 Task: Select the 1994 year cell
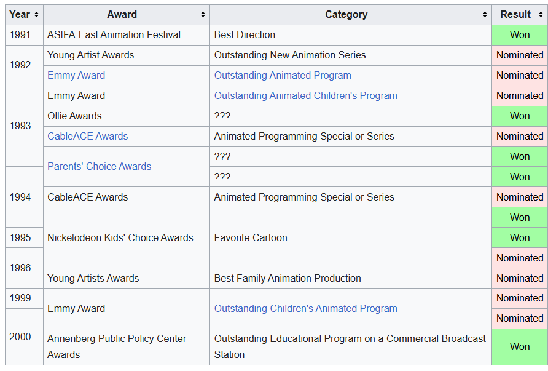click(x=24, y=197)
